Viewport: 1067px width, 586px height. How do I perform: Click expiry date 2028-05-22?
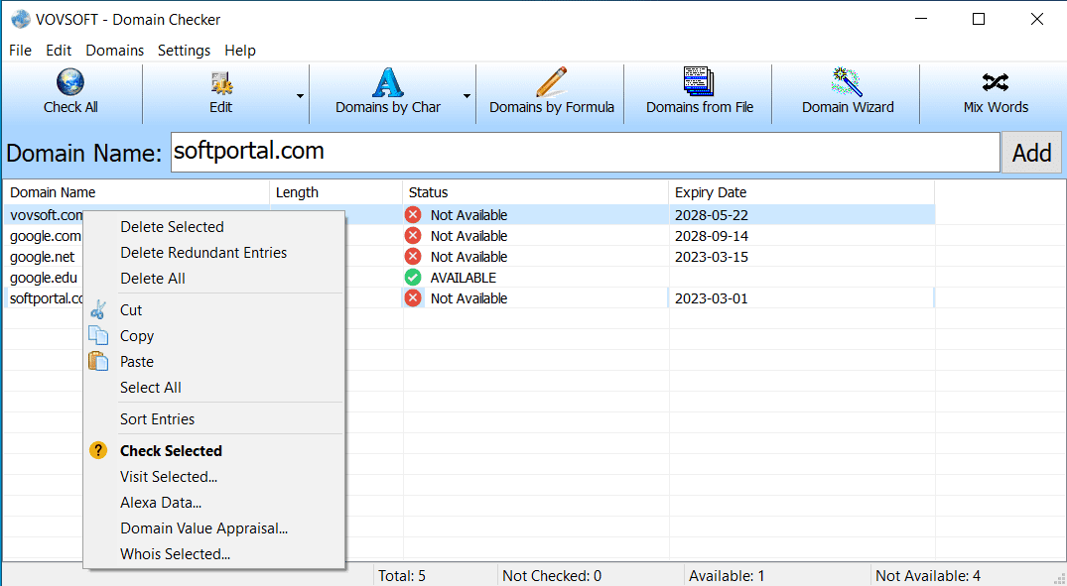click(x=711, y=215)
